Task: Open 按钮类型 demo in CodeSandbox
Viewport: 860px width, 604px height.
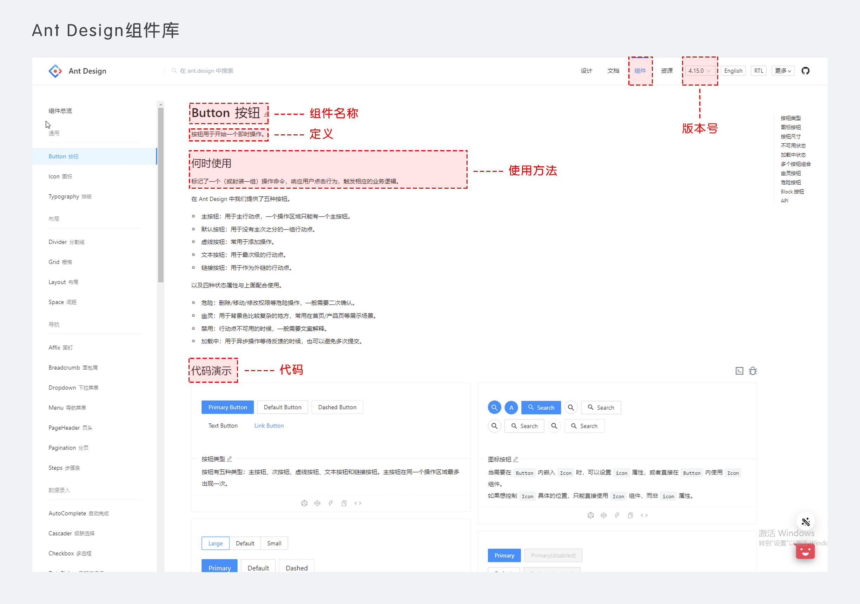Action: [x=304, y=503]
